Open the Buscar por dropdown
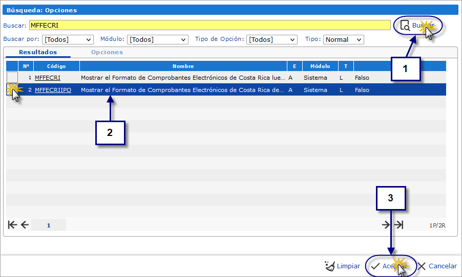Image resolution: width=462 pixels, height=277 pixels. tap(68, 39)
